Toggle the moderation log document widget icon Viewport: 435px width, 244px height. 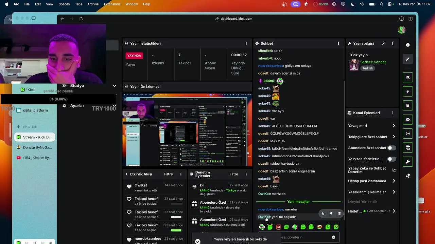(408, 105)
